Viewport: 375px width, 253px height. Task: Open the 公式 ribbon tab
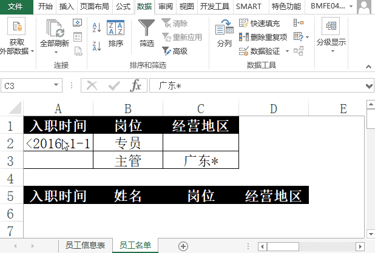[123, 7]
